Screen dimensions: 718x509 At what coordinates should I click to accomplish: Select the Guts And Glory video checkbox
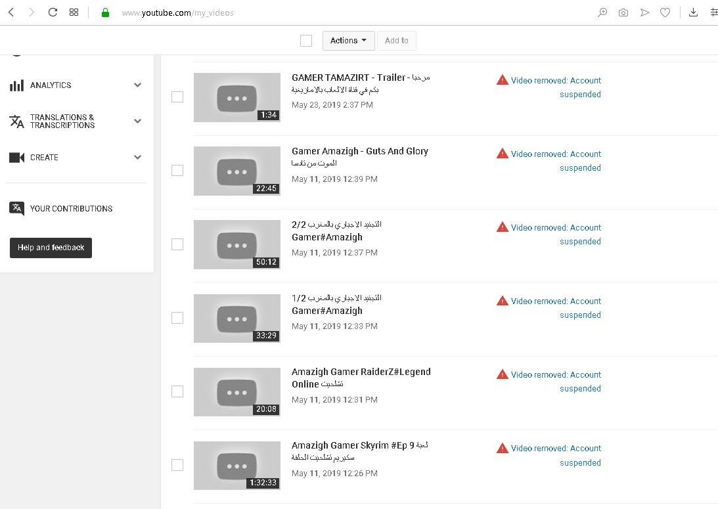[177, 171]
